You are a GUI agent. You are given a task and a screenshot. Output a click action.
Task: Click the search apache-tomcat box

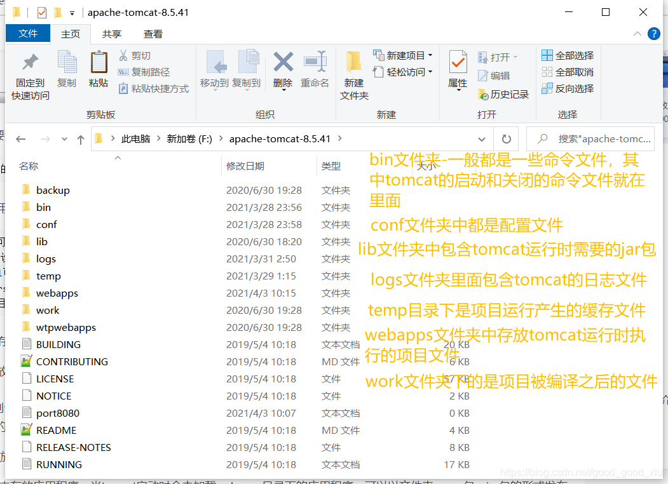pyautogui.click(x=590, y=138)
